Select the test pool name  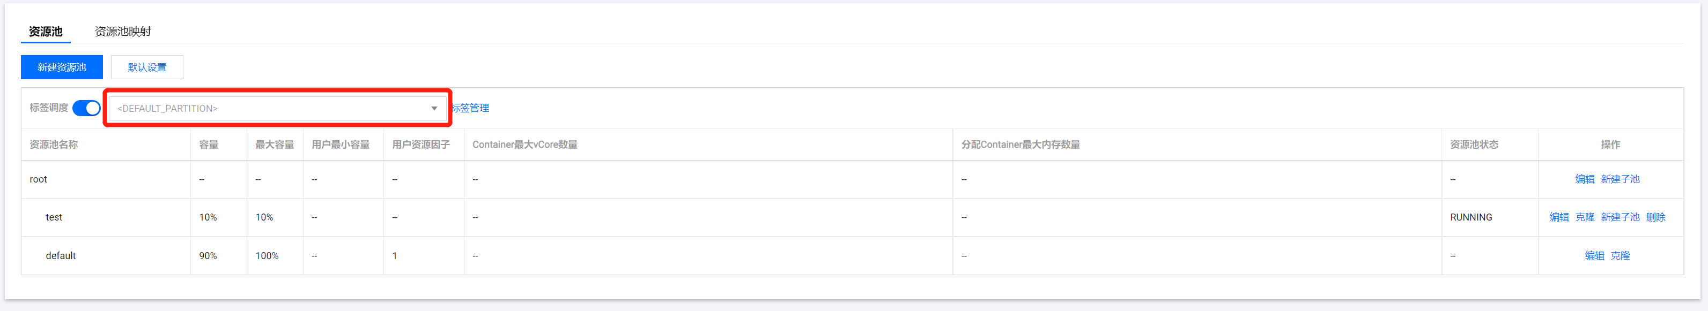pyautogui.click(x=54, y=217)
